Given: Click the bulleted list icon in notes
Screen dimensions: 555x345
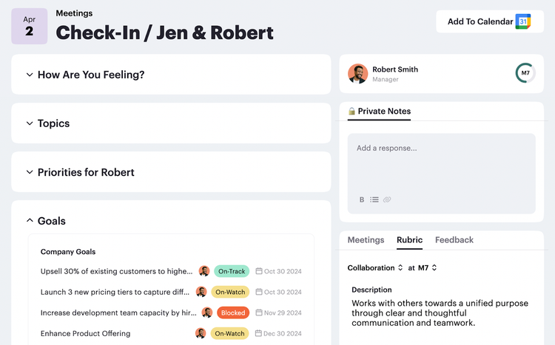Looking at the screenshot, I should click(374, 199).
